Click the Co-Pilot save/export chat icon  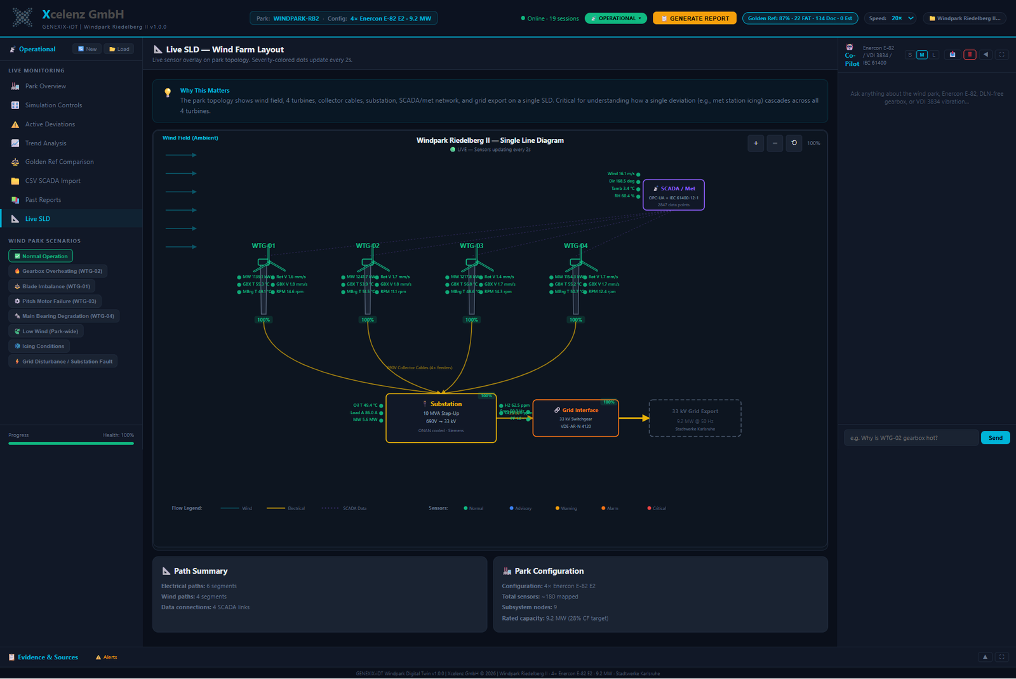(x=952, y=55)
